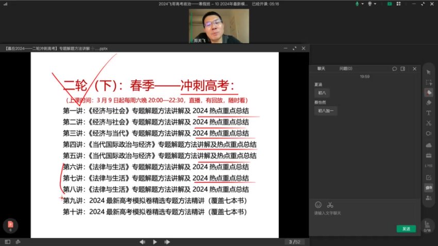The height and width of the screenshot is (246, 438).
Task: Go to the previous slide
Action: point(142,242)
